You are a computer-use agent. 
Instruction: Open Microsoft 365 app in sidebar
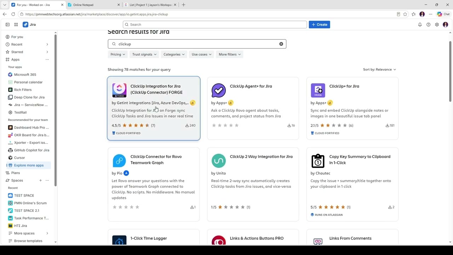[25, 75]
